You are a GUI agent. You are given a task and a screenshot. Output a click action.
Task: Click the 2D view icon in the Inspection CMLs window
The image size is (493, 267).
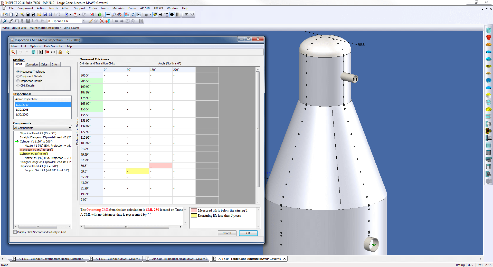[52, 52]
